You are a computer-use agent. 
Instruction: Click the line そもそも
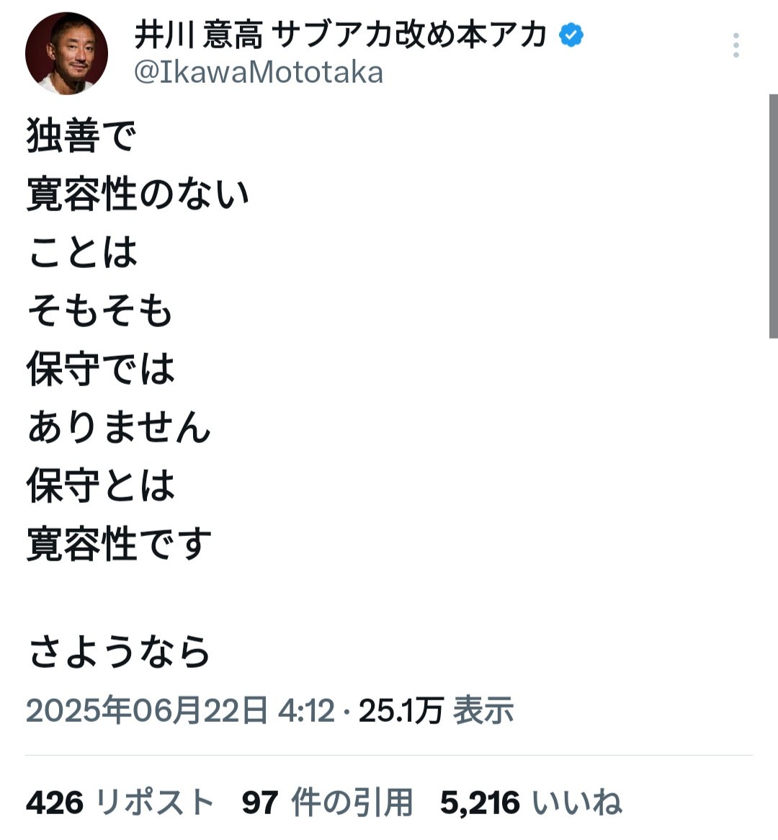[x=100, y=310]
